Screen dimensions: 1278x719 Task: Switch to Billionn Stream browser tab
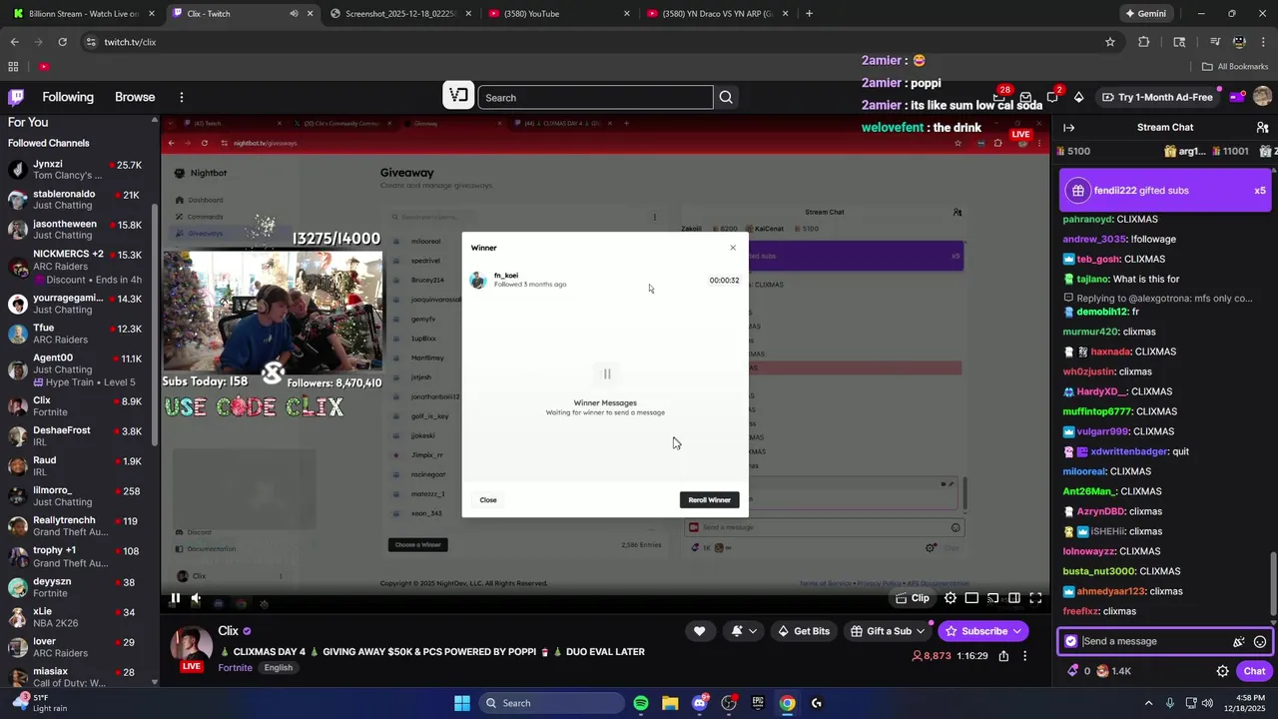pos(84,14)
